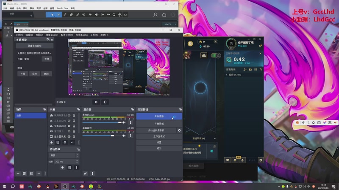339x190 pixels.
Task: Open the 帮助(H) menu in OBS
Action: click(x=104, y=35)
